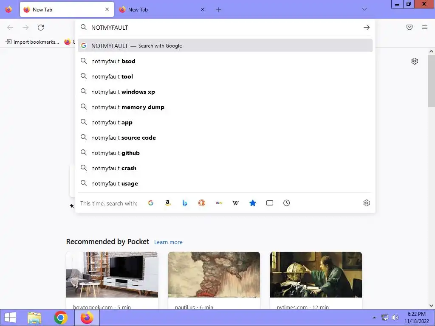Open File Explorer from taskbar
Screen dimensions: 435x326
[34, 318]
